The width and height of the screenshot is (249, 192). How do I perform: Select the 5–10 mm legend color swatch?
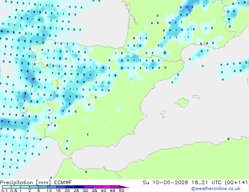[x=43, y=187]
